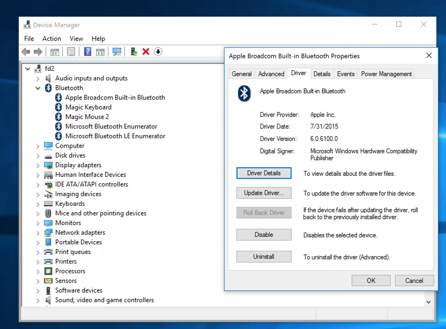The height and width of the screenshot is (329, 446).
Task: Click the red X Uninstall toolbar icon
Action: [146, 52]
